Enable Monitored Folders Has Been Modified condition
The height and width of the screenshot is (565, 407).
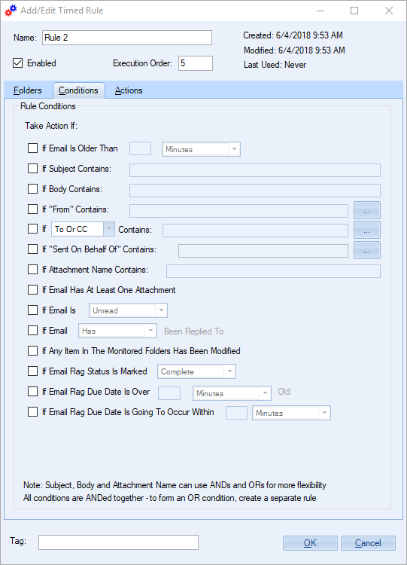tap(33, 350)
